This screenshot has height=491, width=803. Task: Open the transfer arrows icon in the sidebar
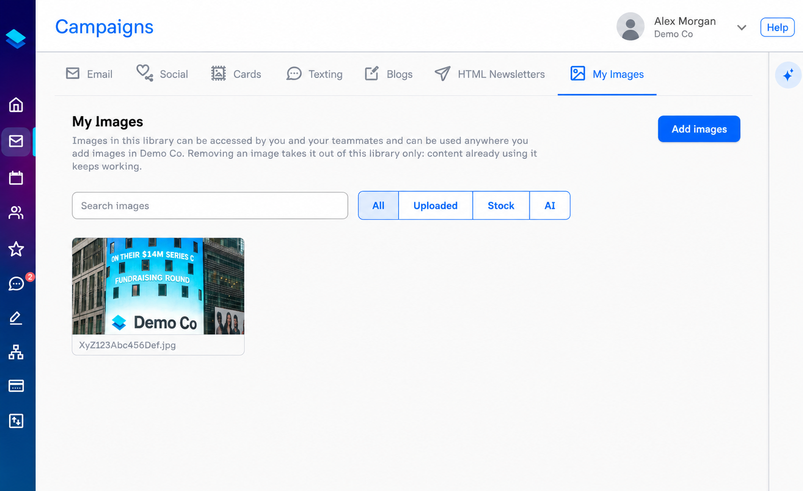(16, 421)
